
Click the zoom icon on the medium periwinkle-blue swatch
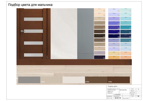click(118, 24)
